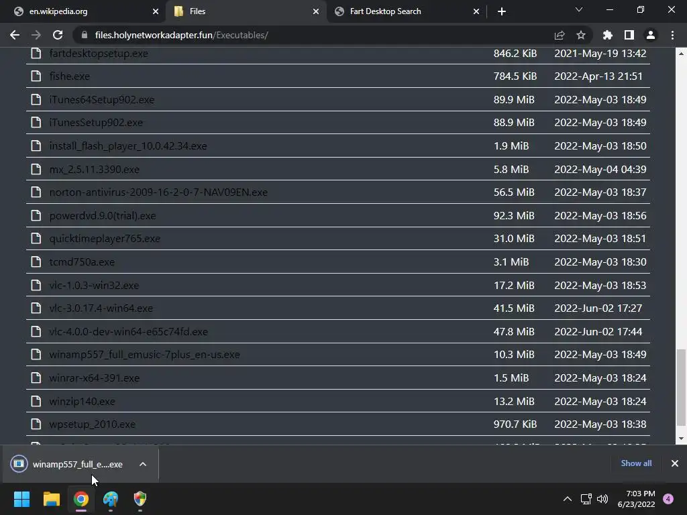Download iTunes64Setup902.exe
The image size is (687, 515).
pyautogui.click(x=102, y=99)
